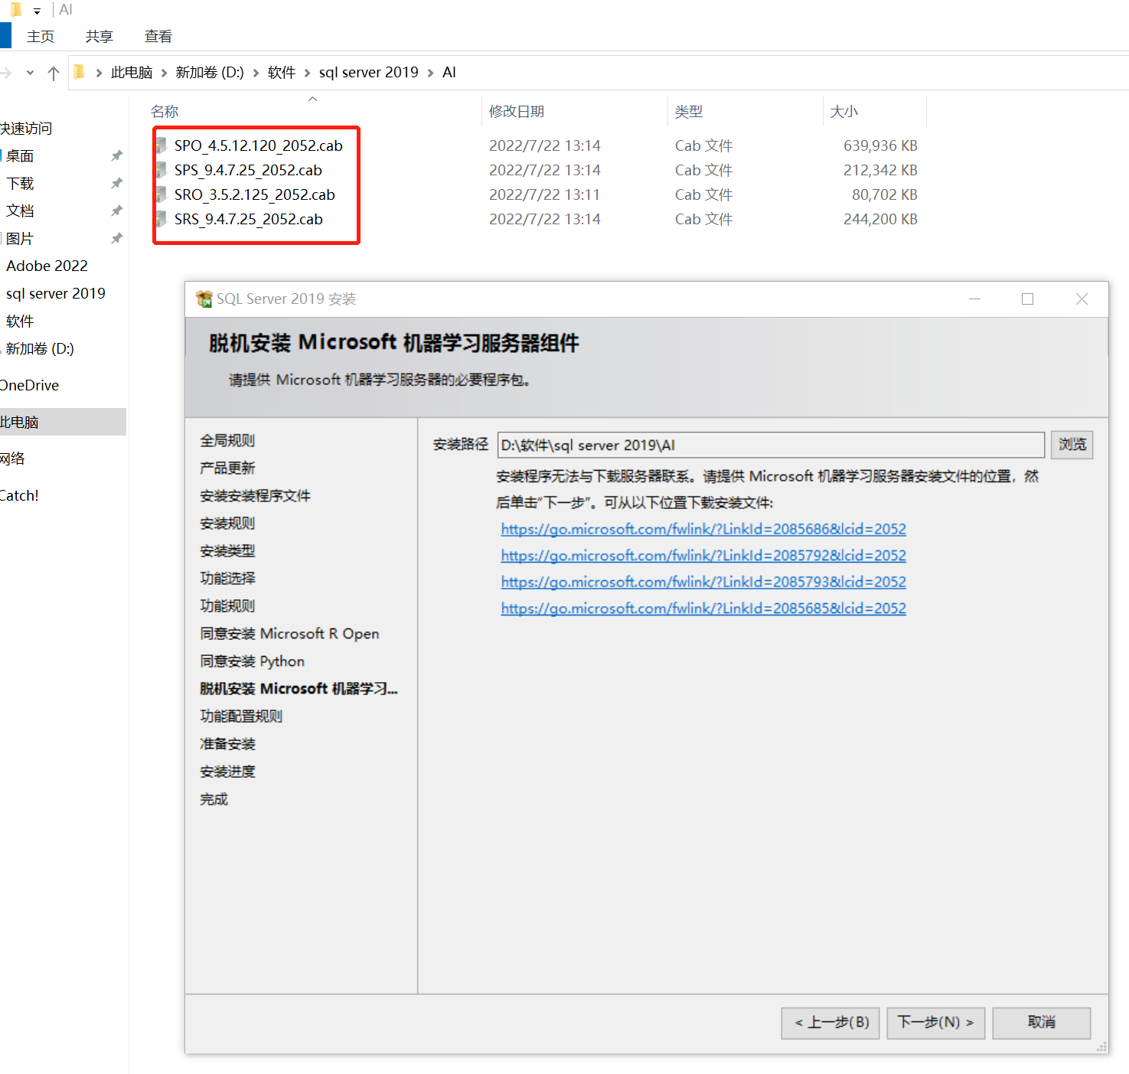This screenshot has width=1129, height=1074.
Task: Click the SRS_9.4.7.25_2052.cab file icon
Action: 162,219
